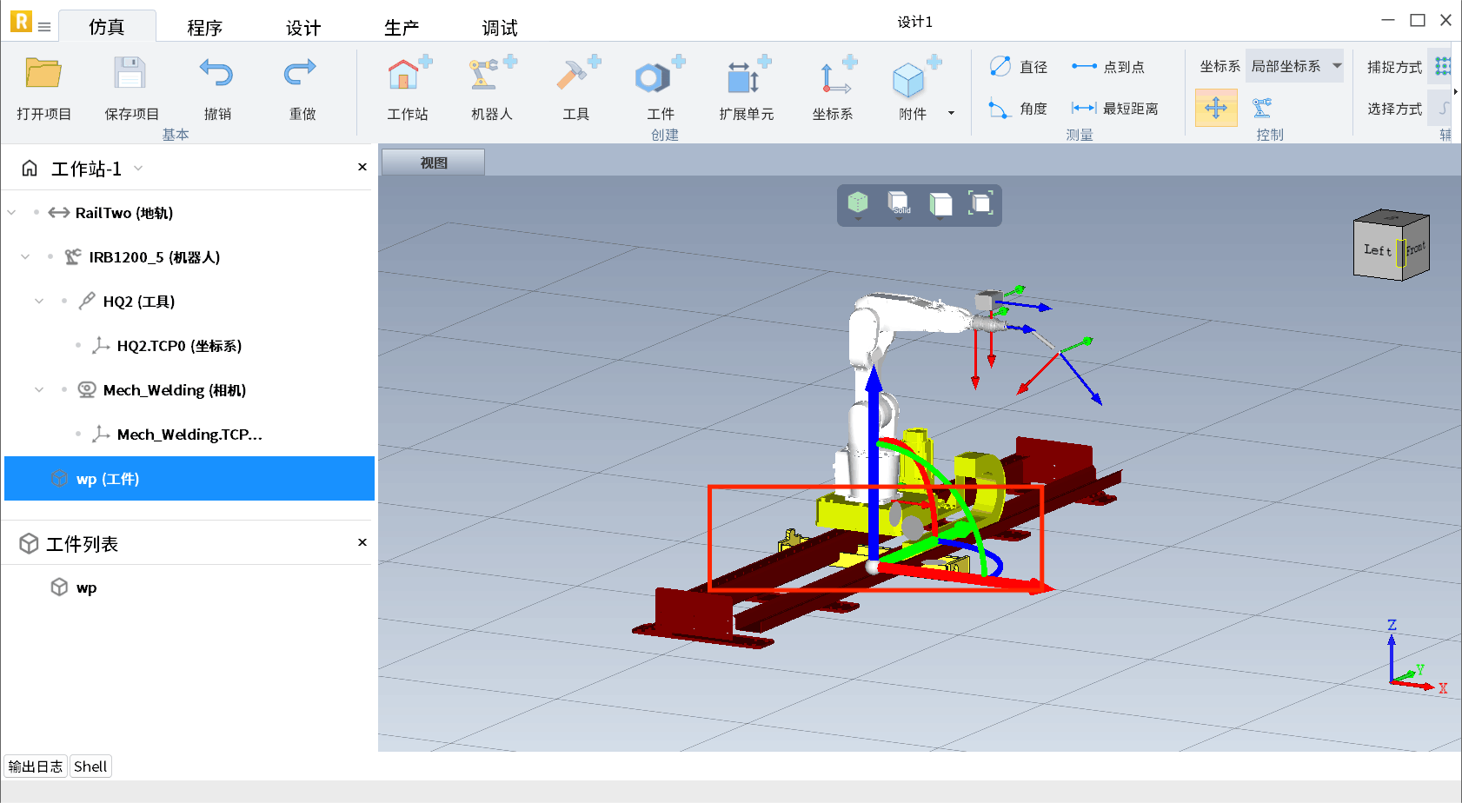The height and width of the screenshot is (803, 1462).
Task: Click the Left face of the view cube
Action: [x=1376, y=250]
